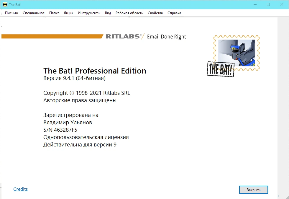Click the RITLABS logo

pos(124,36)
